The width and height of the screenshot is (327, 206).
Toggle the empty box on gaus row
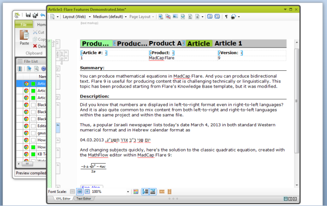pyautogui.click(x=33, y=133)
